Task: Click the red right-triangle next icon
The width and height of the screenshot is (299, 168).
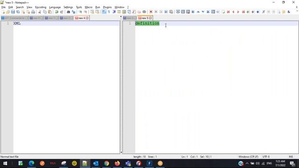Action: click(x=238, y=12)
